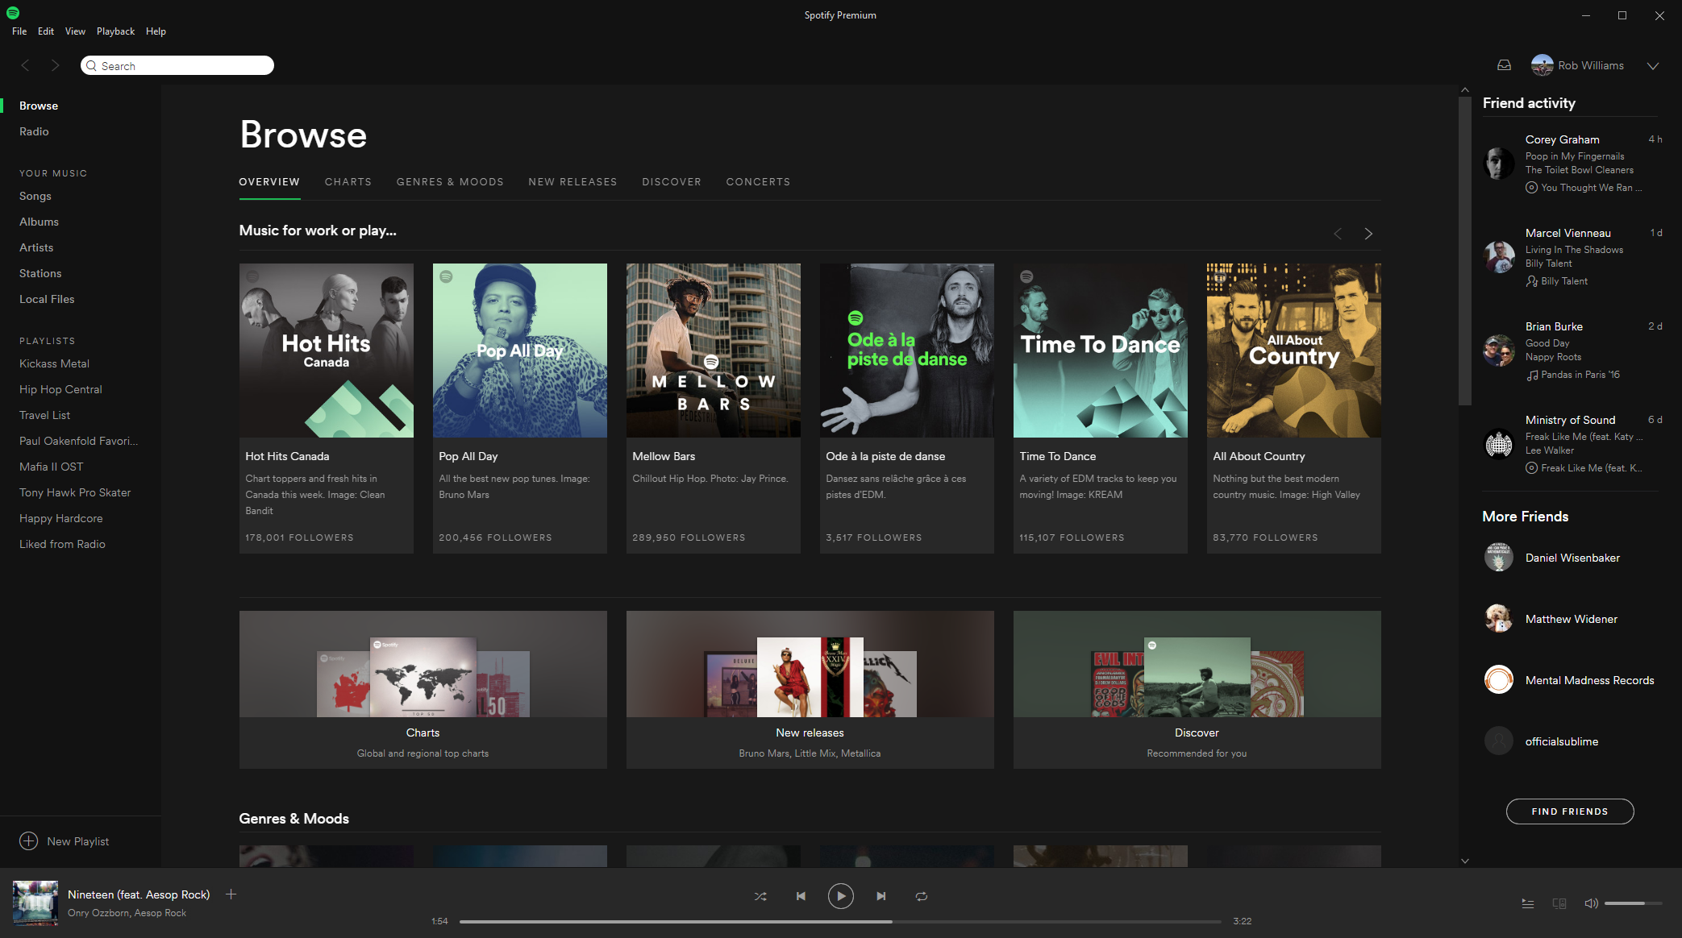Open the Discover recommended card
Screen dimensions: 1682x938
[x=1197, y=690]
